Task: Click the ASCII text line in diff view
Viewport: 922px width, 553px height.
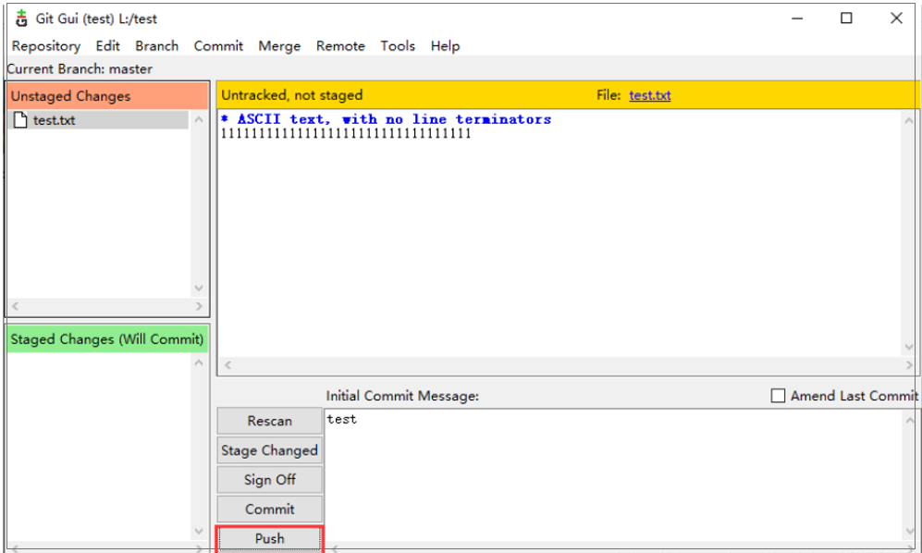Action: [x=386, y=119]
